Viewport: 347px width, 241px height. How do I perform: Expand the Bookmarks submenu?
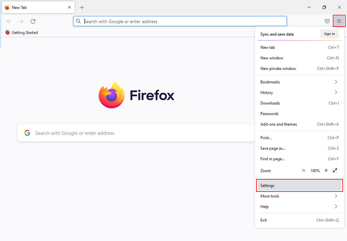tap(299, 82)
